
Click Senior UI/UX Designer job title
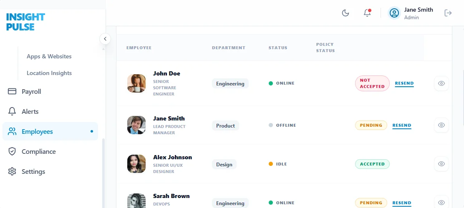168,168
